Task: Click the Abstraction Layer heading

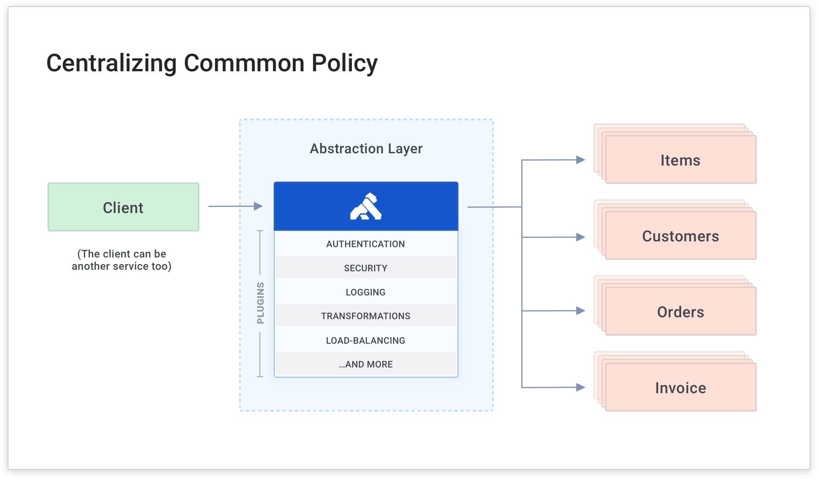Action: click(x=366, y=148)
